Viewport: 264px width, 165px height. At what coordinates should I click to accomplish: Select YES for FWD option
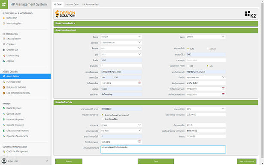(188, 66)
